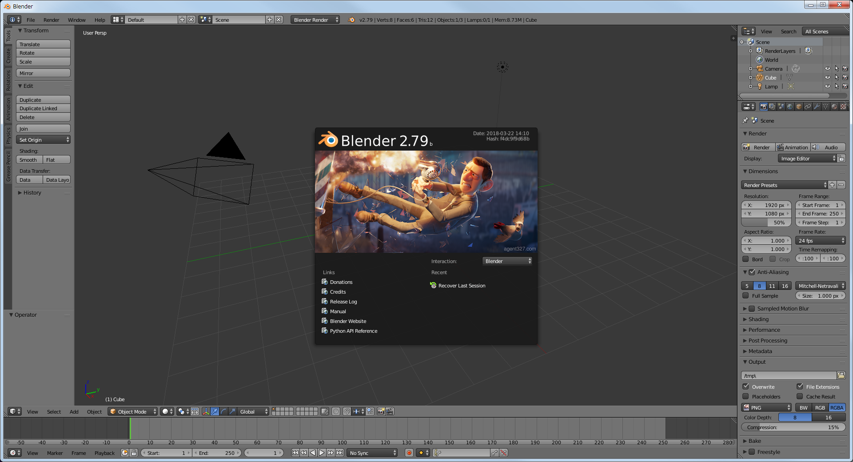The width and height of the screenshot is (853, 462).
Task: Disable the Overwrite checkbox
Action: [x=746, y=386]
